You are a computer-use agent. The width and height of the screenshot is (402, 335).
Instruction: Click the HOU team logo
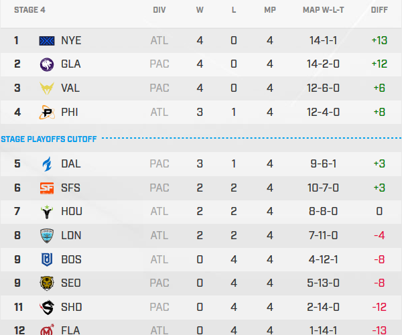click(48, 212)
